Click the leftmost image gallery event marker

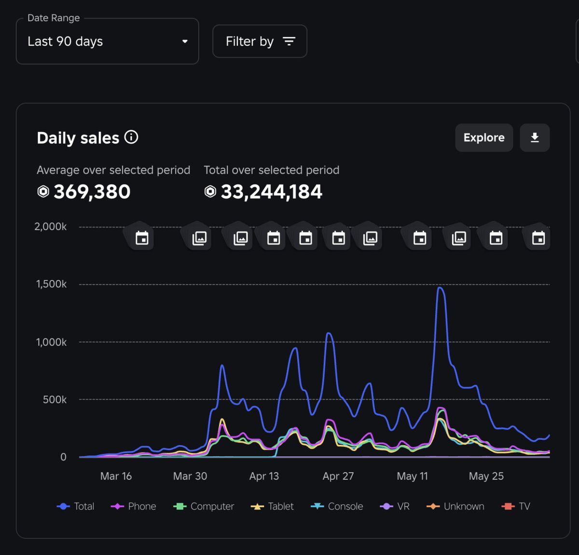199,238
